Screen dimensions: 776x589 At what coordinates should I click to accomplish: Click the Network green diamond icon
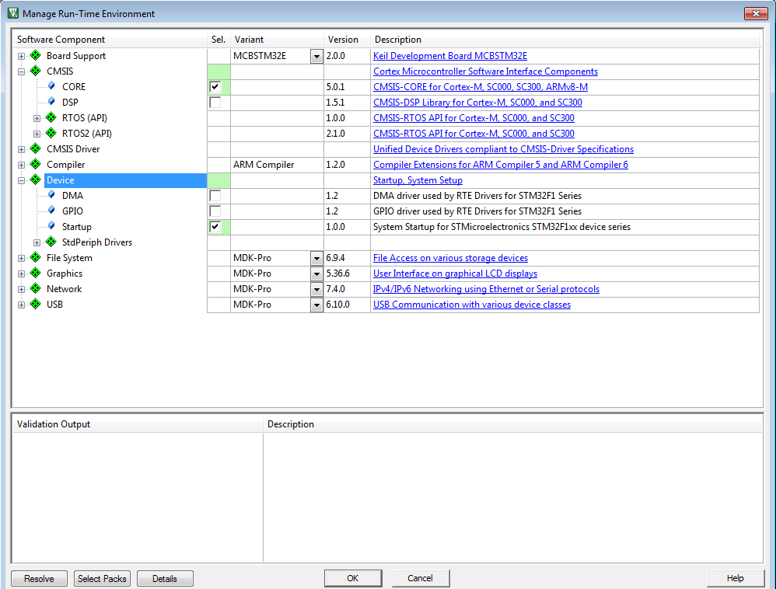35,288
